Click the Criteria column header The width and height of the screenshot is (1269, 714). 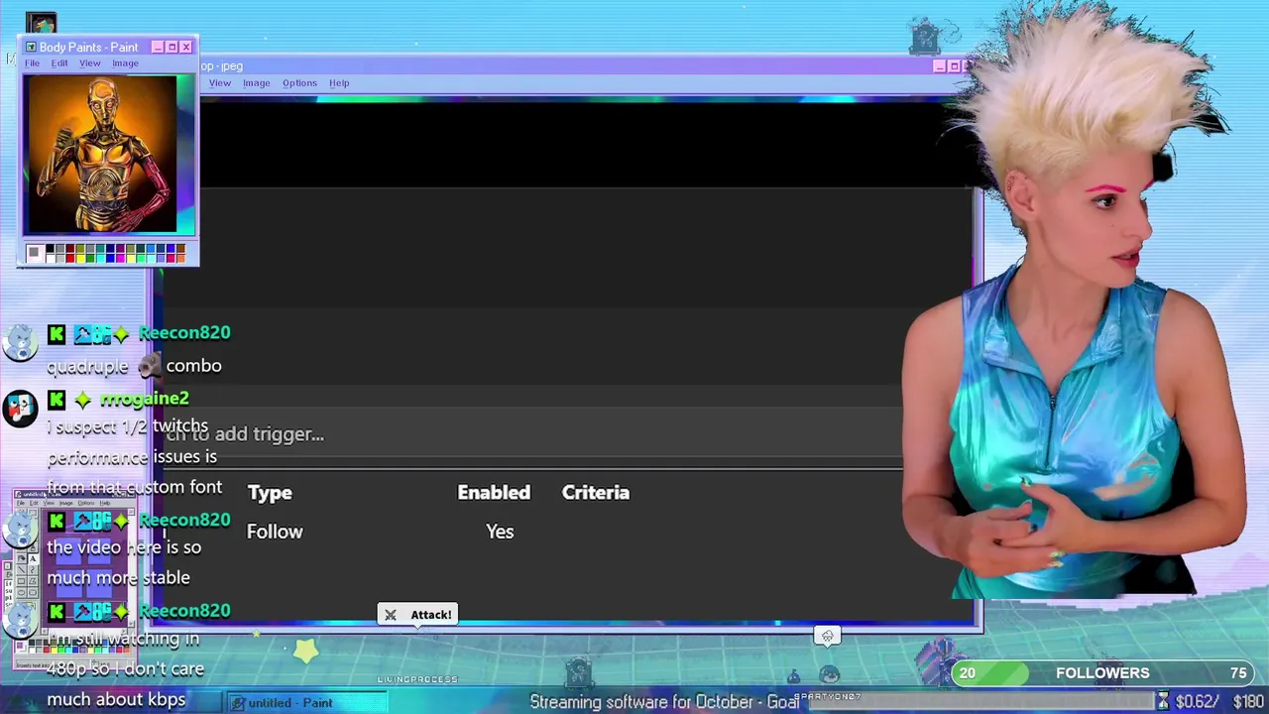click(x=596, y=493)
